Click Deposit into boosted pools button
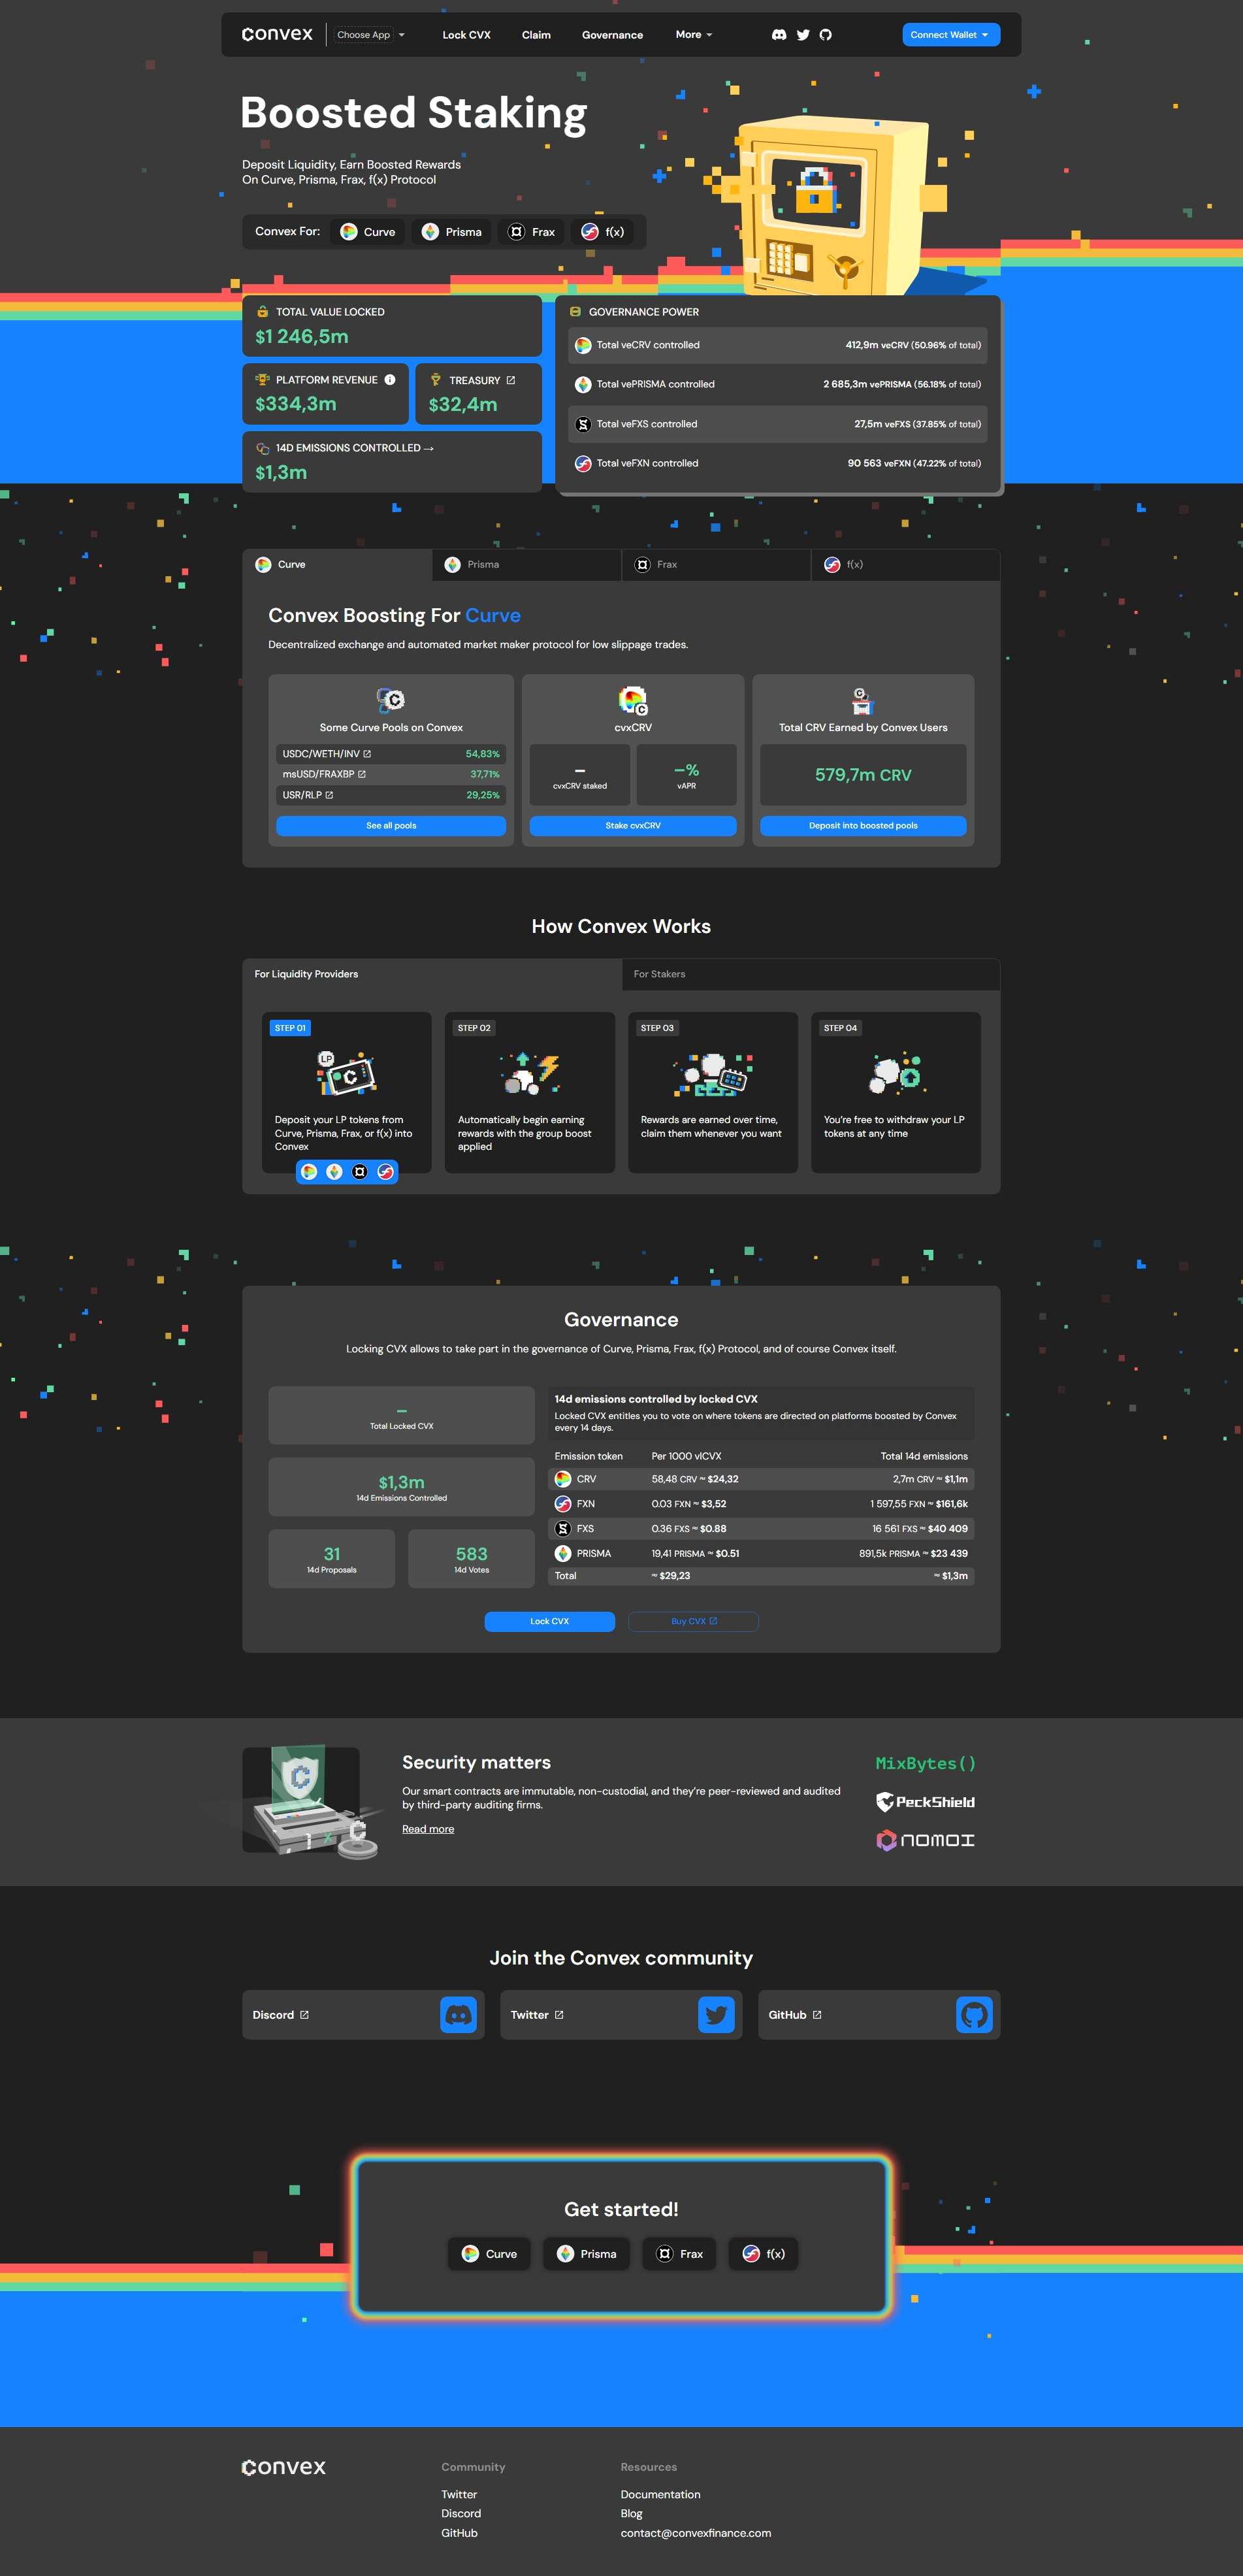 point(863,826)
